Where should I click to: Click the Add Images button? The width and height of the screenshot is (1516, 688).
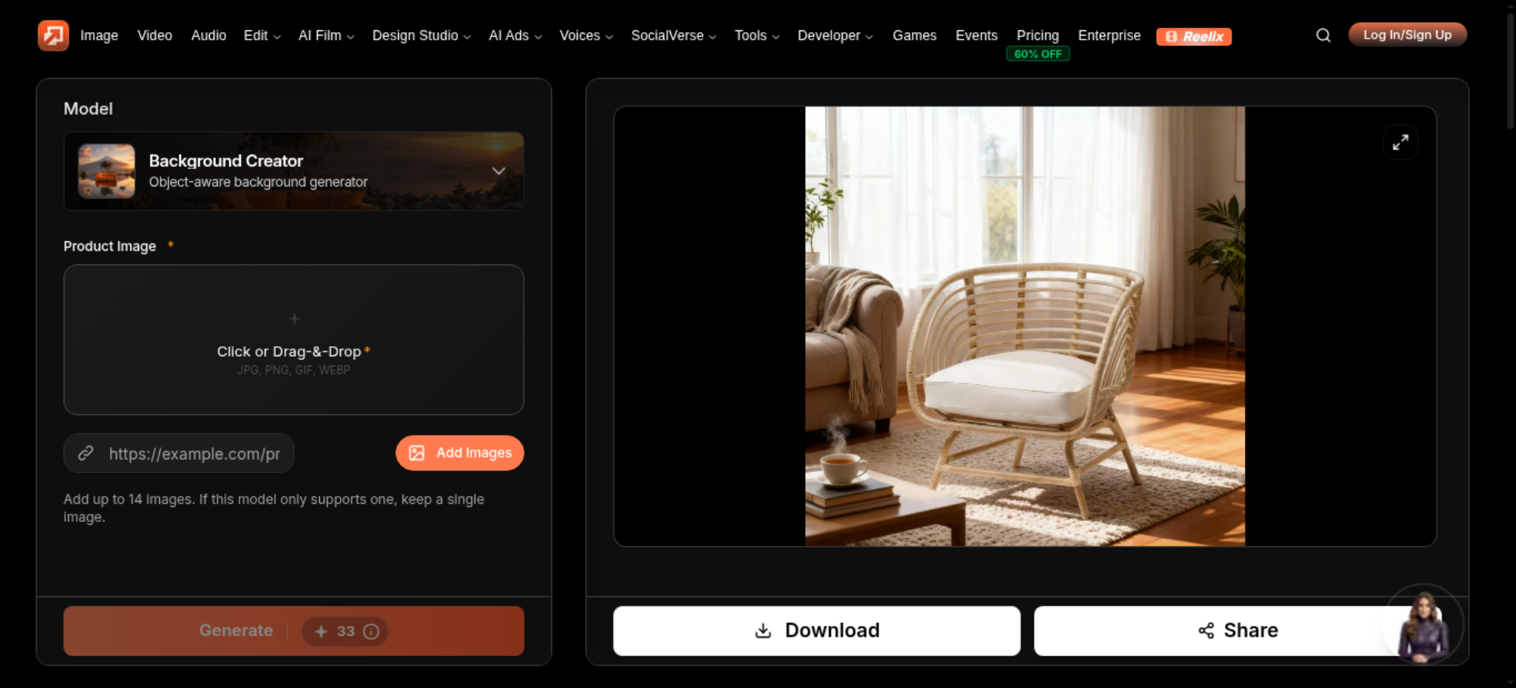460,453
